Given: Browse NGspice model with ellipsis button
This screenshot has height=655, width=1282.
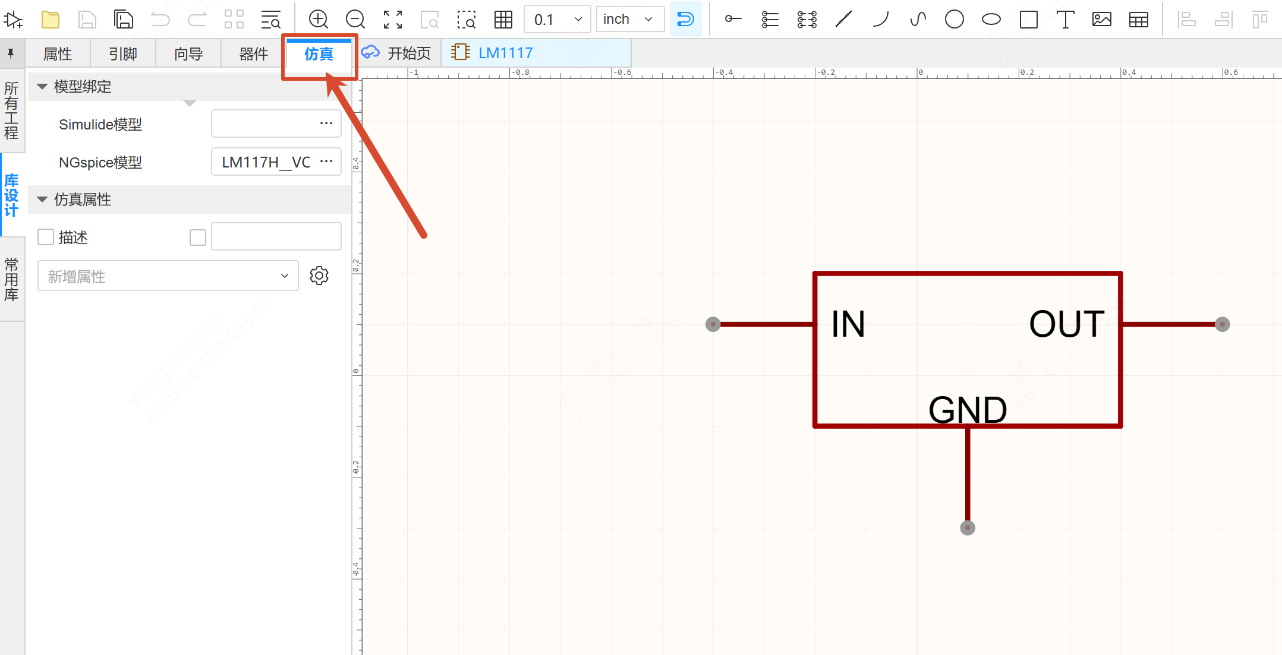Looking at the screenshot, I should click(x=326, y=162).
